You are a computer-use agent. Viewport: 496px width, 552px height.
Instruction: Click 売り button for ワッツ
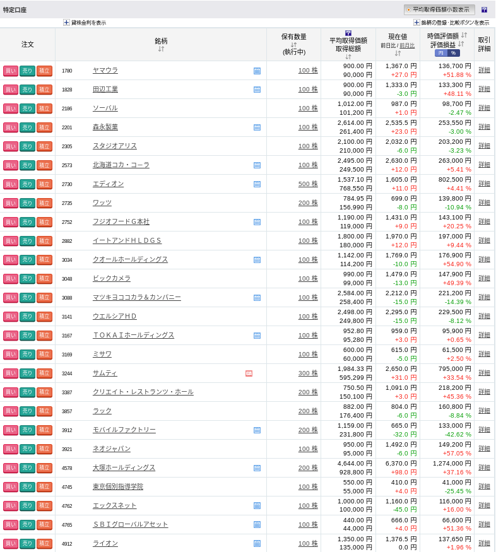28,203
